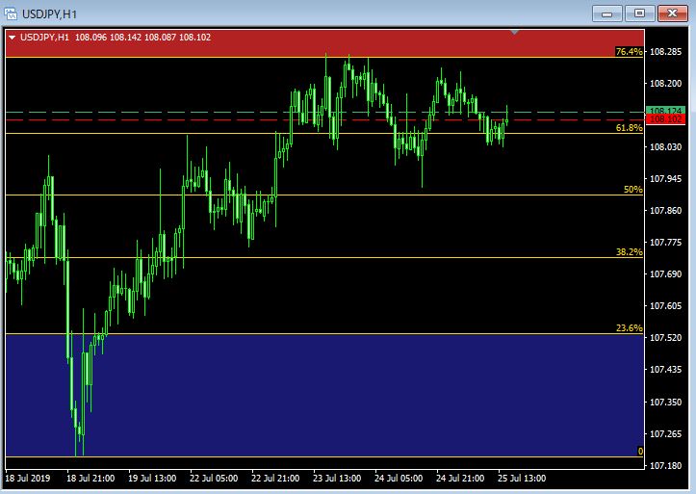Click the 24 Jul 05:00 time axis label

pyautogui.click(x=399, y=479)
